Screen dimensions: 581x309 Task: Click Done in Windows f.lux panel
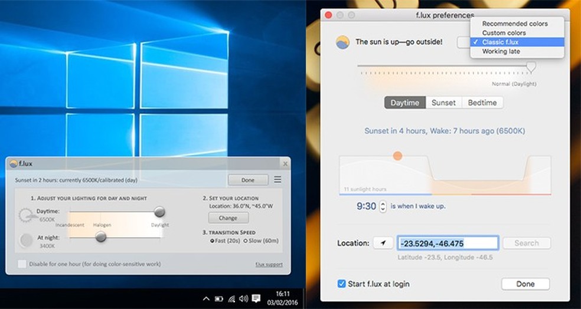[248, 180]
